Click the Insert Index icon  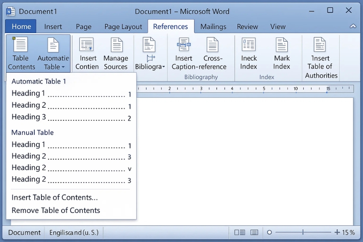[248, 52]
